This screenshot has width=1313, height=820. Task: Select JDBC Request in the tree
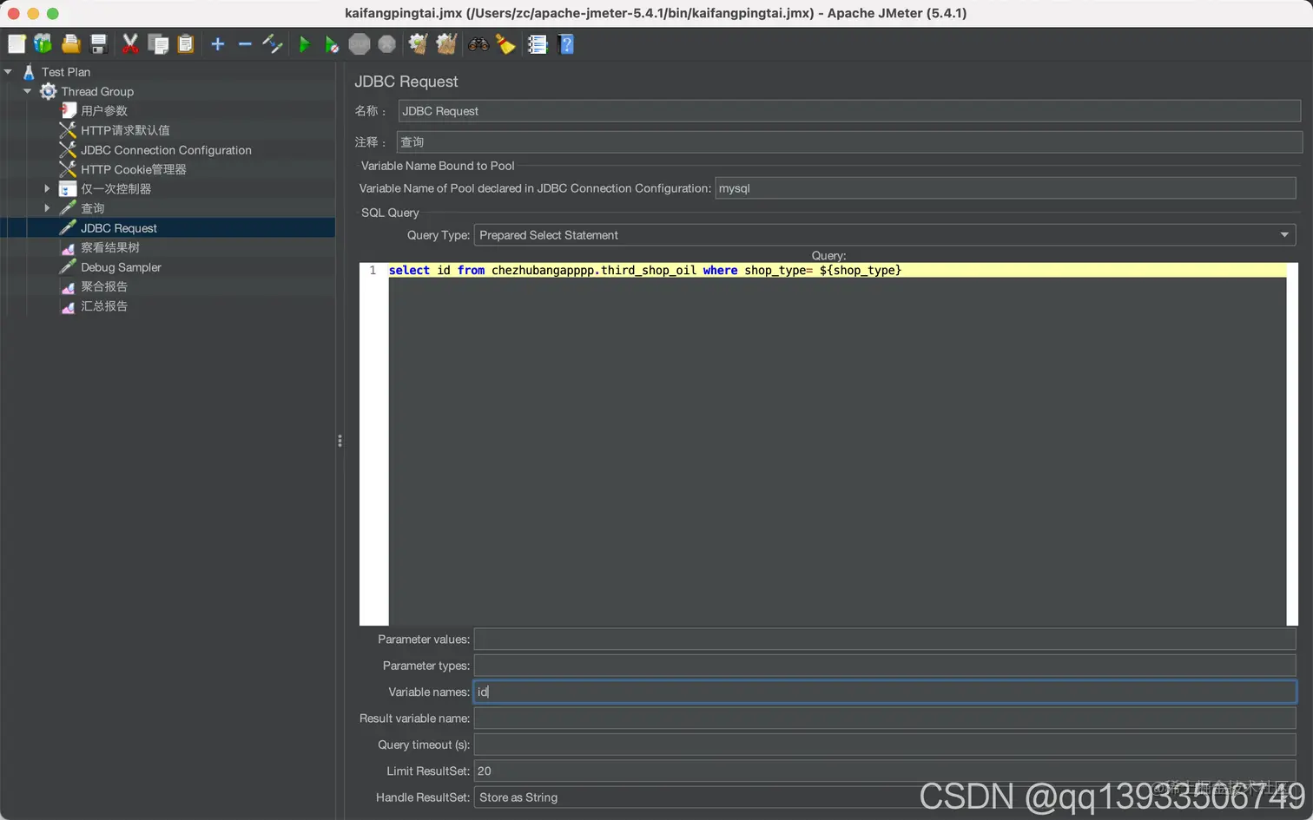pos(119,228)
